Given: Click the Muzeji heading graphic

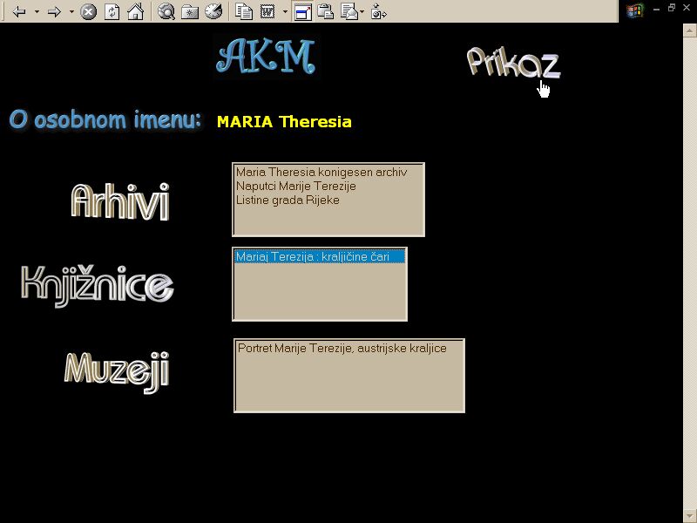Looking at the screenshot, I should 117,370.
